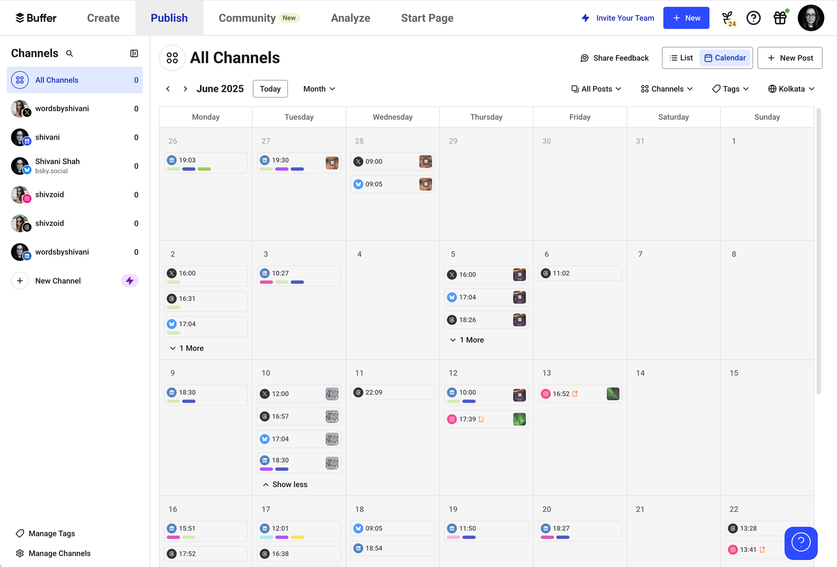Go to previous month with left chevron

click(x=168, y=89)
